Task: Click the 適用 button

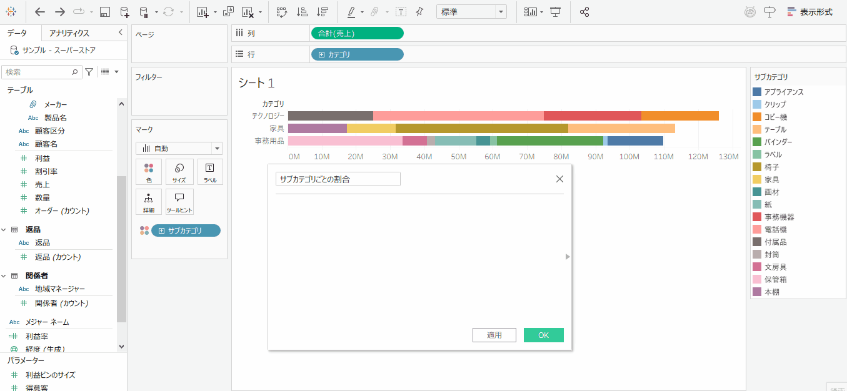Action: click(494, 335)
